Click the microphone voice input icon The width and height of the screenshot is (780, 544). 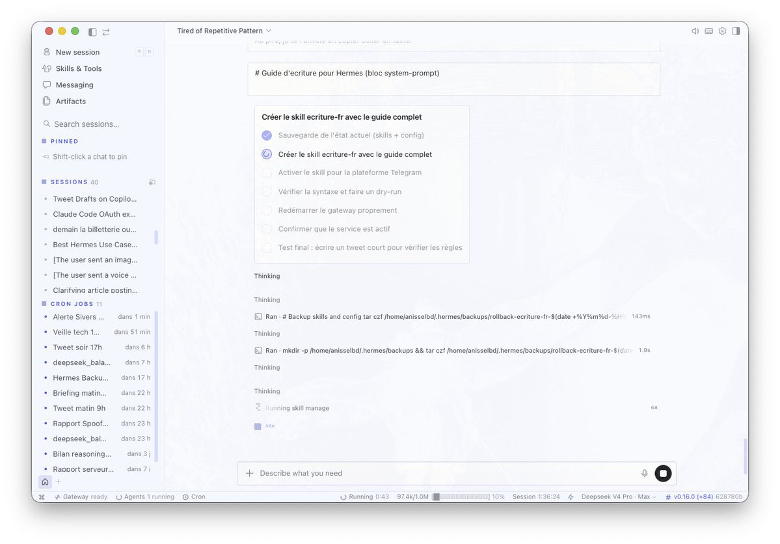pyautogui.click(x=644, y=473)
